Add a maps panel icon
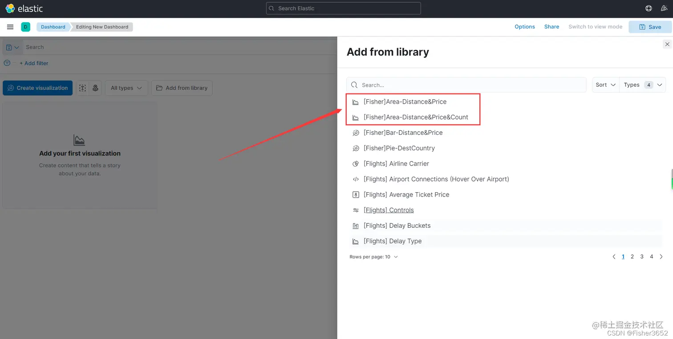The image size is (673, 339). point(95,88)
